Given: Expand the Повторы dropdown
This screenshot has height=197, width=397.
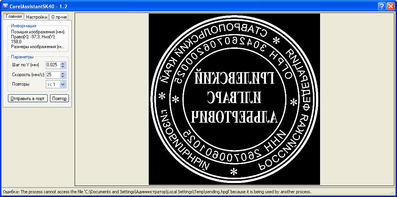Looking at the screenshot, I should click(x=63, y=84).
